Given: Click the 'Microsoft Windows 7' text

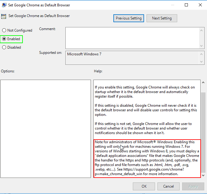Looking at the screenshot, I should coord(84,54).
